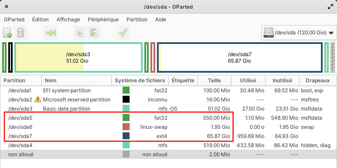Click the Delete partition trash icon

pyautogui.click(x=21, y=33)
